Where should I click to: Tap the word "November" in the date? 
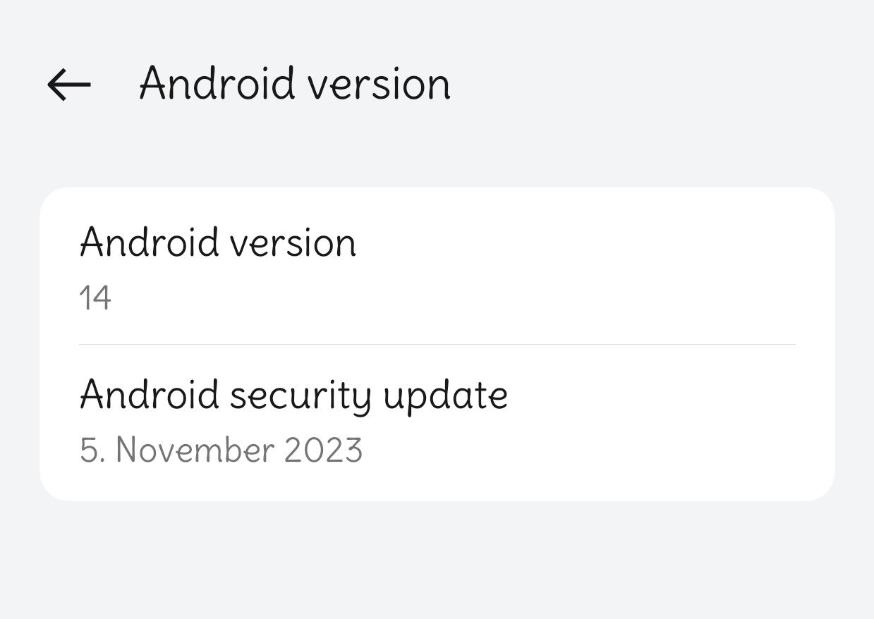pos(195,451)
